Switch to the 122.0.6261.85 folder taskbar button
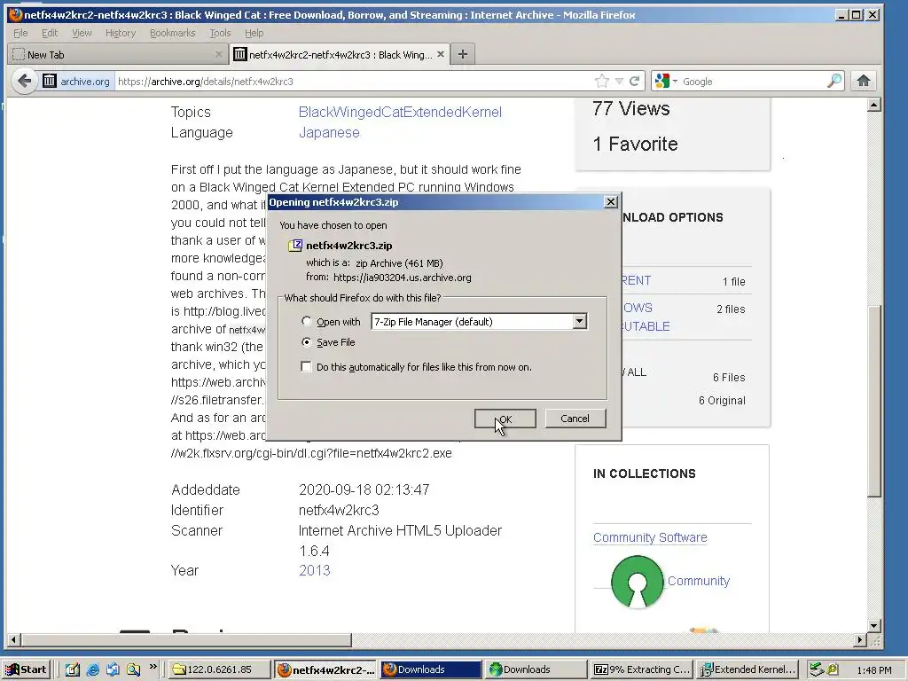This screenshot has height=681, width=908. pos(220,669)
